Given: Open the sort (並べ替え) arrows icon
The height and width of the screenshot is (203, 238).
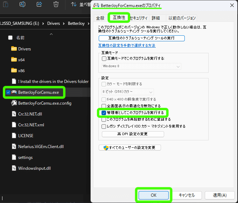Looking at the screenshot, I should [x=74, y=4].
